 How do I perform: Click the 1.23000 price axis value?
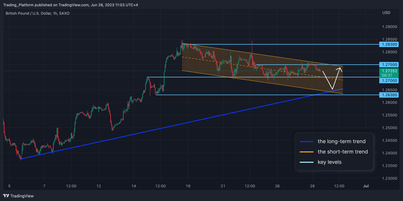click(x=390, y=178)
